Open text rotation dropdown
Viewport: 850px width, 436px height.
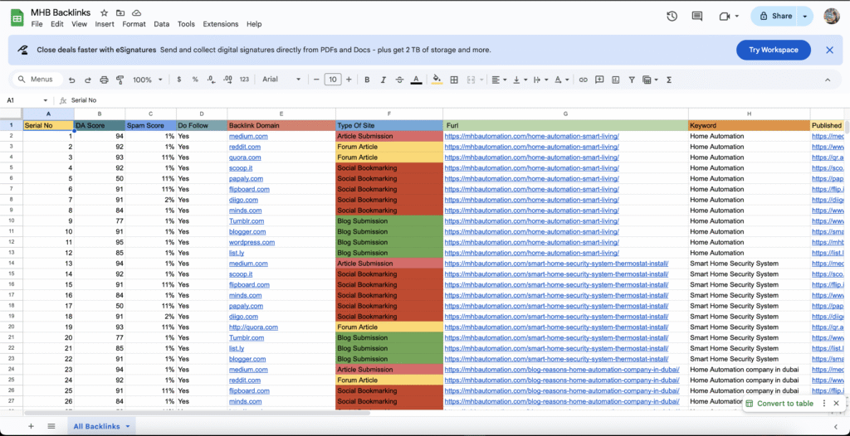pyautogui.click(x=562, y=80)
